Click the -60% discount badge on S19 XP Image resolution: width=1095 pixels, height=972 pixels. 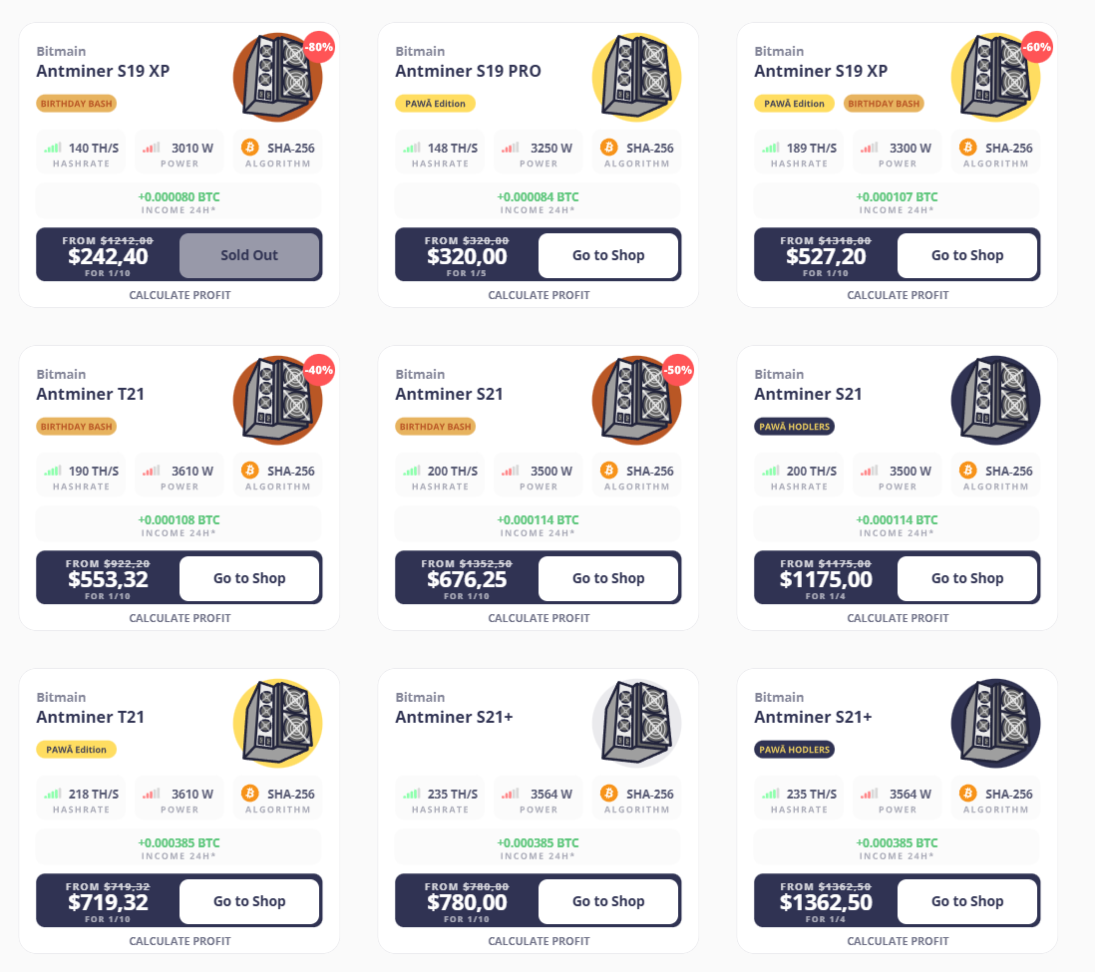click(1037, 48)
